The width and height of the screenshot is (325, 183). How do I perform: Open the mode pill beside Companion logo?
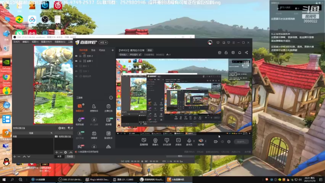tap(103, 43)
